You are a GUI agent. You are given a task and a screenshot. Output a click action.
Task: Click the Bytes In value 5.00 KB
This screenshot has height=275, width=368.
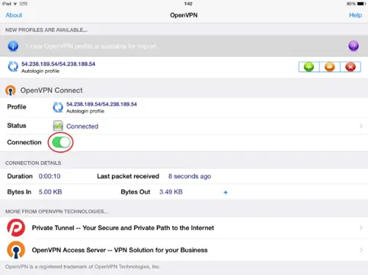coord(50,192)
